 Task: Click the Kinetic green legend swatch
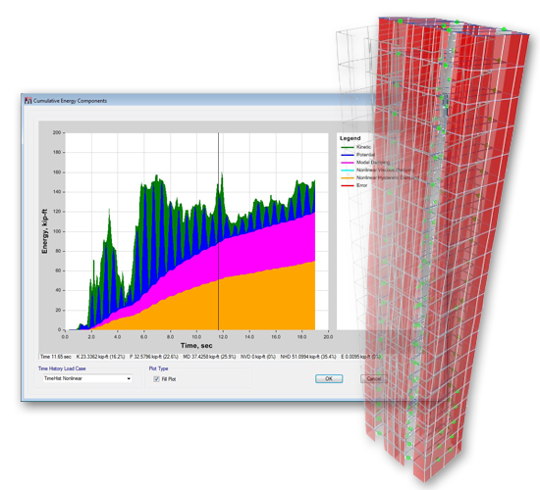click(x=348, y=147)
